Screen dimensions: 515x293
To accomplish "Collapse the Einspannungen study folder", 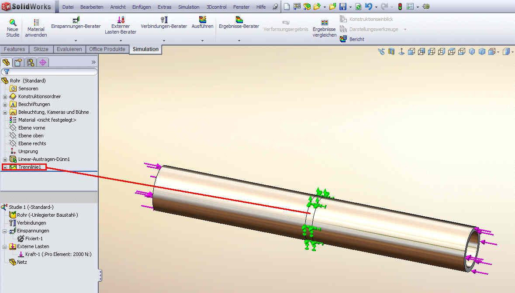I will point(5,231).
